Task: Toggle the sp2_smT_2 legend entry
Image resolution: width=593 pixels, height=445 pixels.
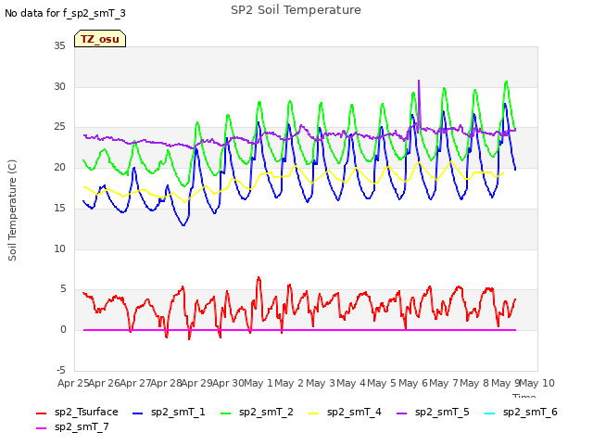Action: tap(257, 412)
